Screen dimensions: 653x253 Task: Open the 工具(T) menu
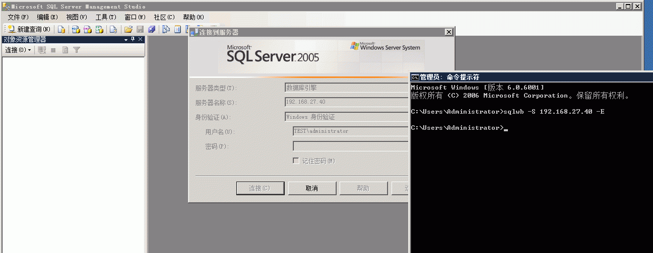tap(106, 17)
